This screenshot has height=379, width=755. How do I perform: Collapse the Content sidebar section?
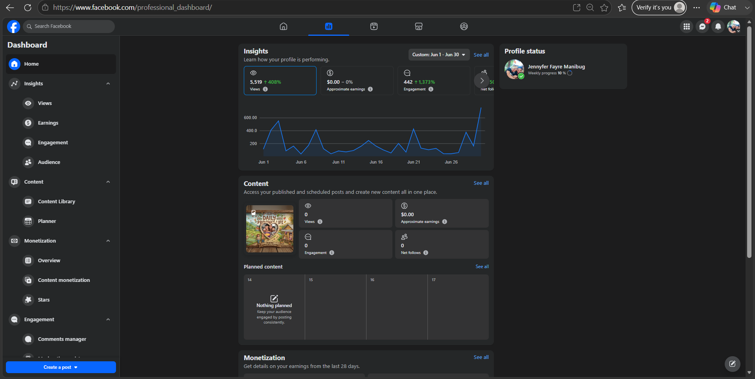(108, 182)
